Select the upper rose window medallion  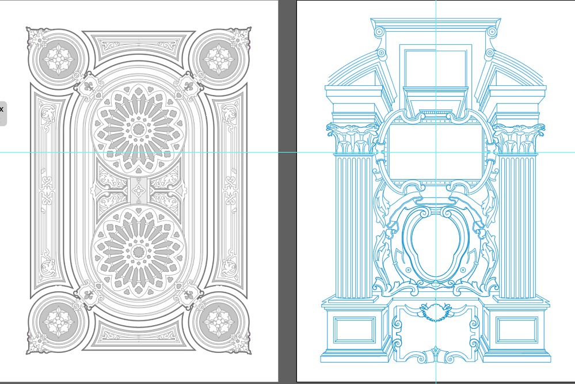[x=138, y=129]
